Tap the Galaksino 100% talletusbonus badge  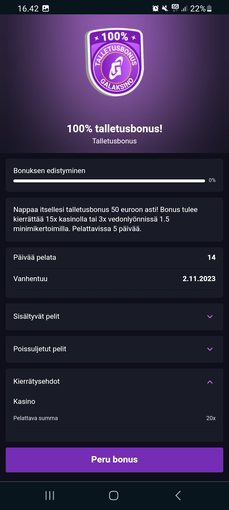(114, 62)
